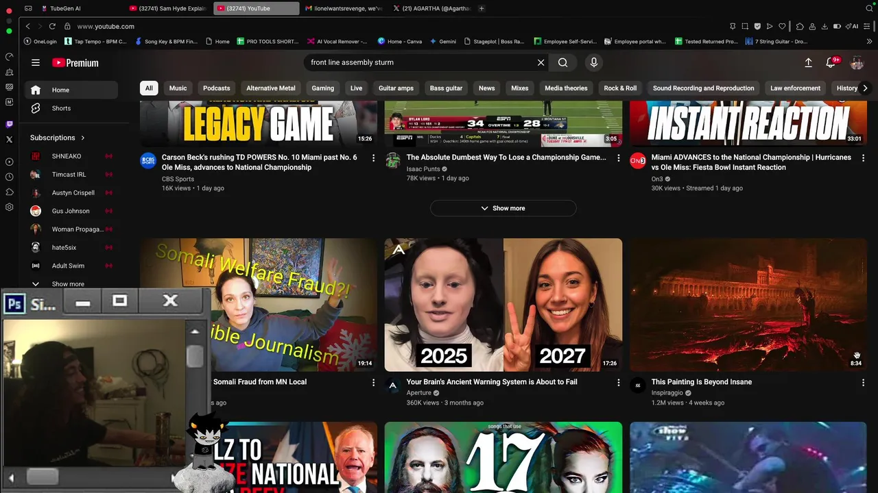Select the Music filter chip

coord(178,88)
